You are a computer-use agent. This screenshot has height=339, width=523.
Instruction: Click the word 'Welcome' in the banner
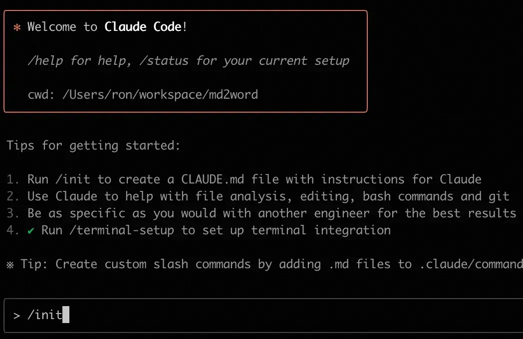[x=52, y=27]
